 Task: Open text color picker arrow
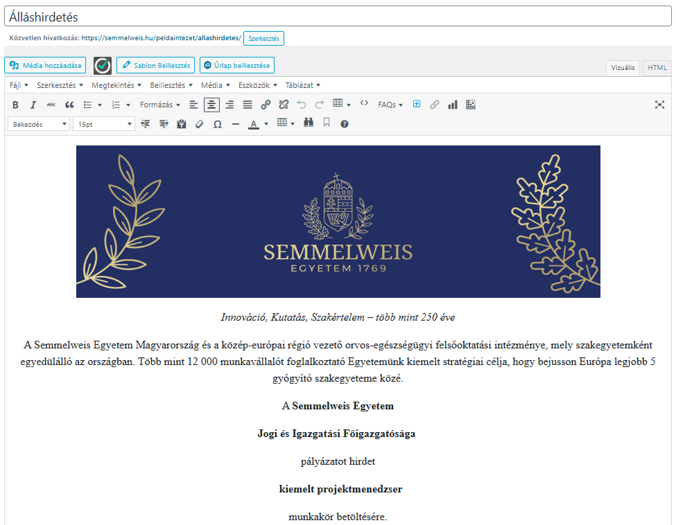pyautogui.click(x=266, y=124)
